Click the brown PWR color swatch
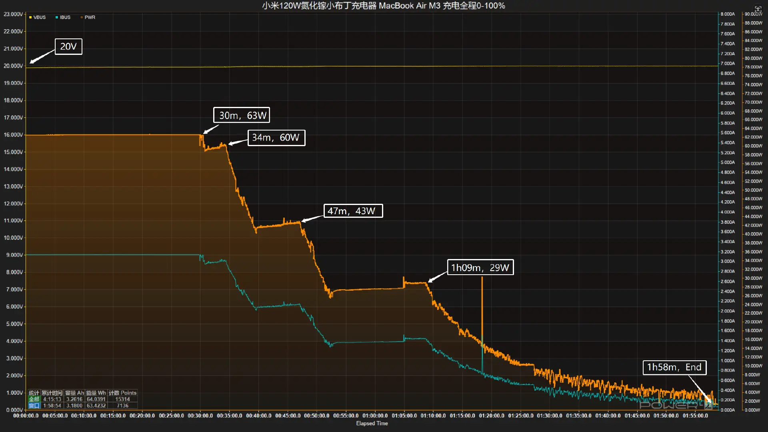 click(82, 17)
